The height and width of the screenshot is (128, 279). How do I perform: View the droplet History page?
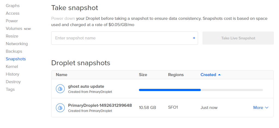13,74
